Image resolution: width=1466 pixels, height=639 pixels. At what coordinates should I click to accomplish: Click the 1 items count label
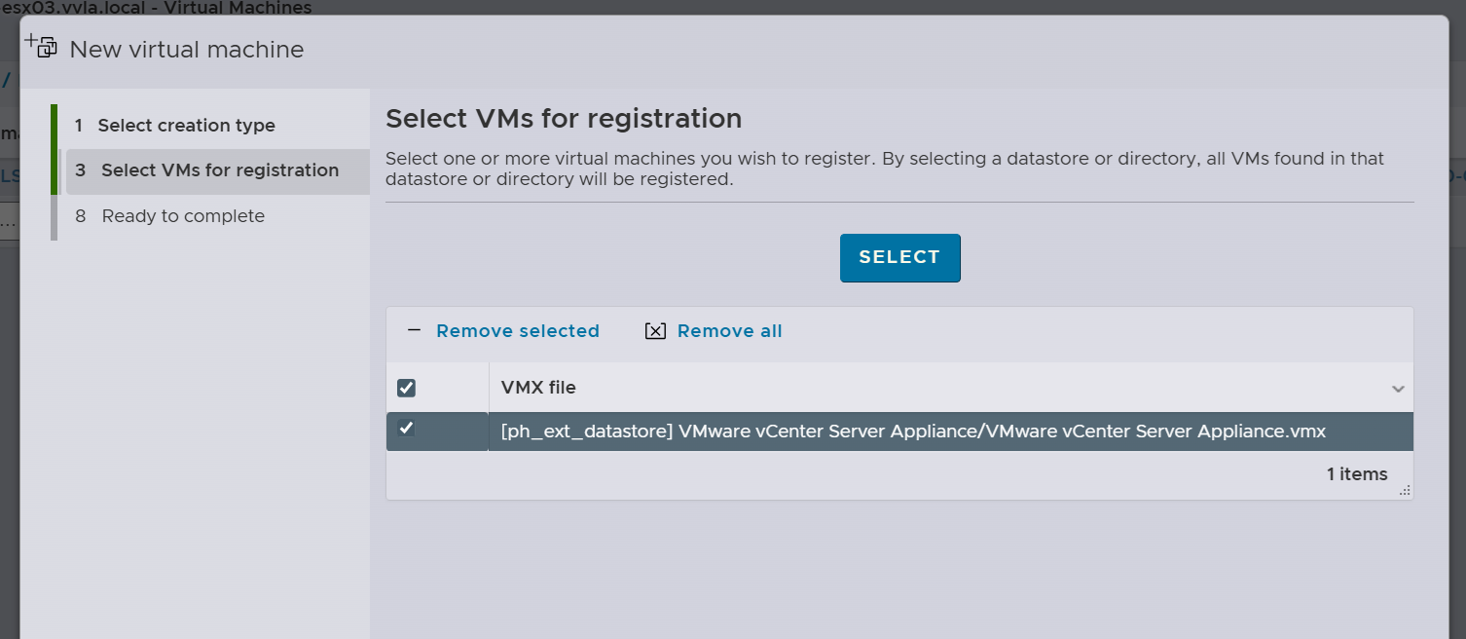[1356, 474]
